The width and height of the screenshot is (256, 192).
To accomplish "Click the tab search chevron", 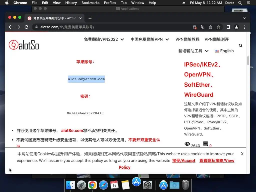I will (244, 18).
